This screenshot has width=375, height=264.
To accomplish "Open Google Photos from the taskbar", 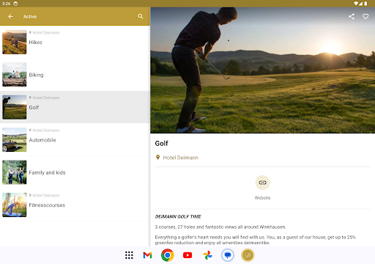I will (x=207, y=255).
